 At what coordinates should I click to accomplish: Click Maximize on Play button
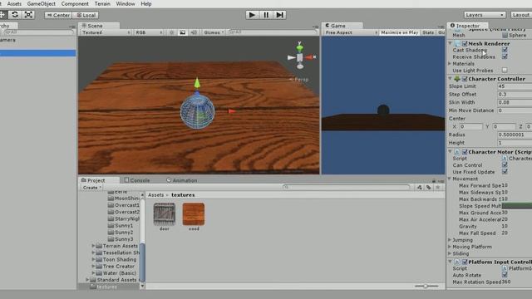click(399, 32)
